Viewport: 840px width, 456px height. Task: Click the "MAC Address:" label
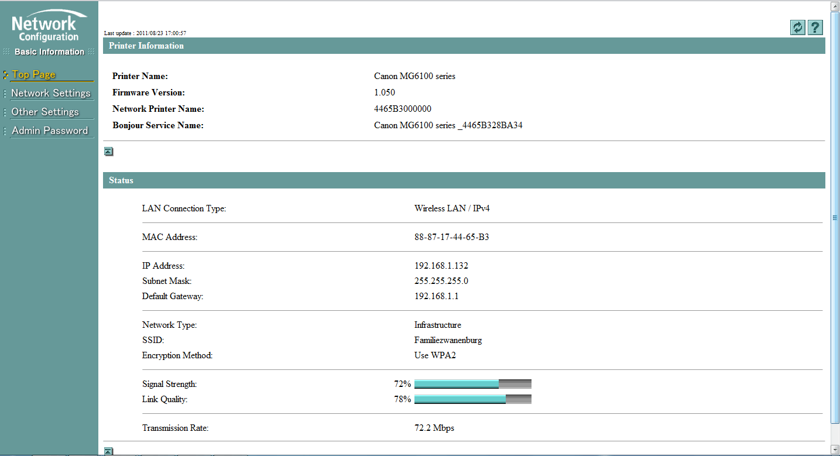[x=170, y=237]
